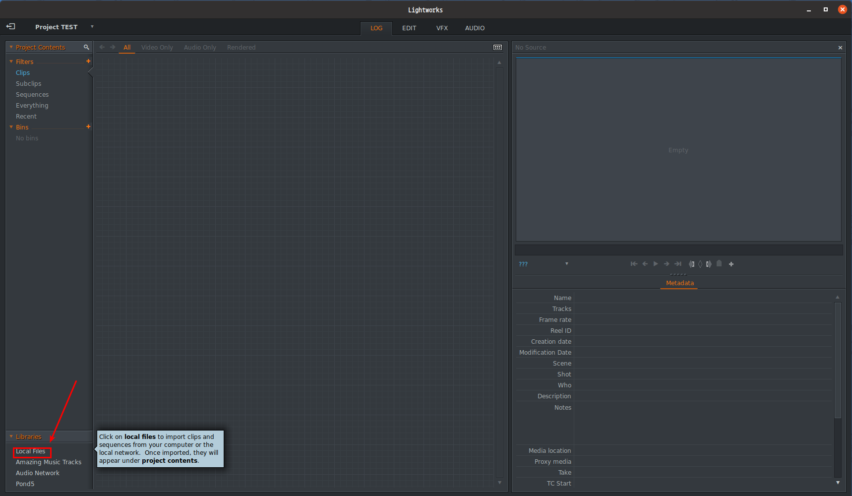Select the Recent filter
This screenshot has height=496, width=852.
26,116
